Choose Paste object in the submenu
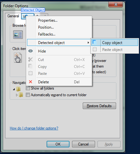This screenshot has width=140, height=154. 115,49
